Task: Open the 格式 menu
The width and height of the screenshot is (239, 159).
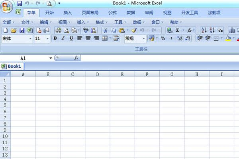Action: [x=101, y=22]
